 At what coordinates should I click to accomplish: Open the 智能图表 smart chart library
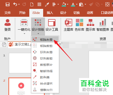coord(103,25)
